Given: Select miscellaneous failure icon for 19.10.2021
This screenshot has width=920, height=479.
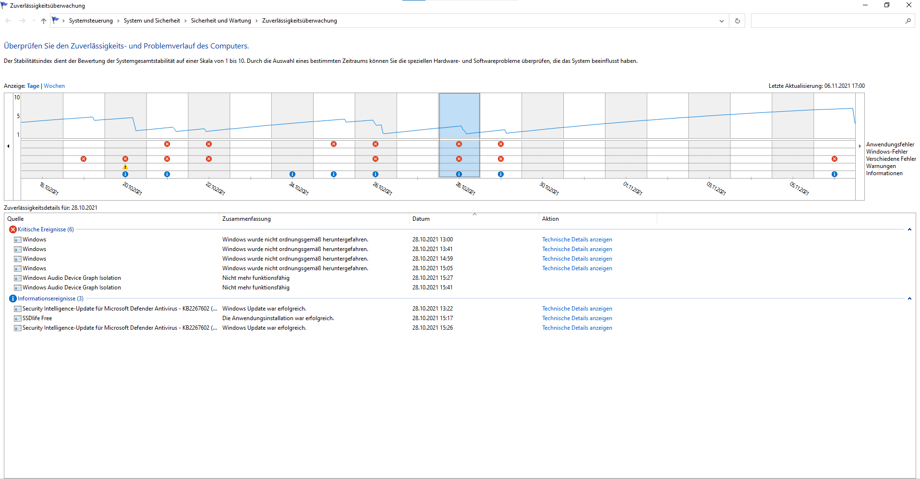Looking at the screenshot, I should pos(84,159).
